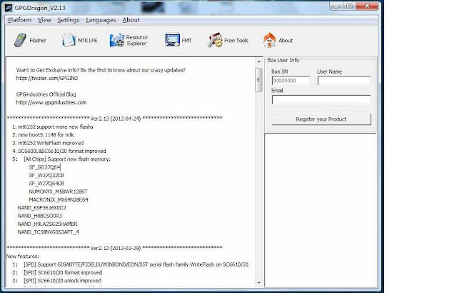Open Resource Explorer icon

point(117,40)
